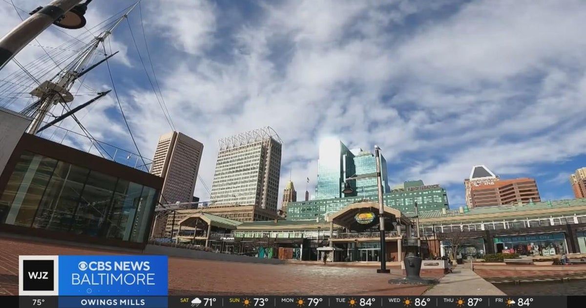Click the Friday partly cloudy icon
Image resolution: width=586 pixels, height=308 pixels.
511,302
